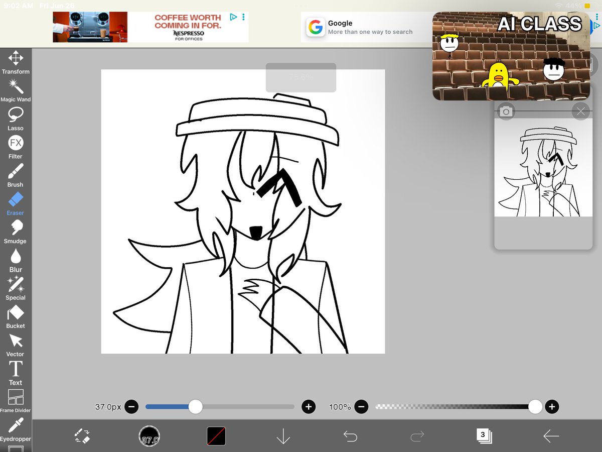
Task: Tap the camera icon on reference window
Action: pyautogui.click(x=506, y=111)
